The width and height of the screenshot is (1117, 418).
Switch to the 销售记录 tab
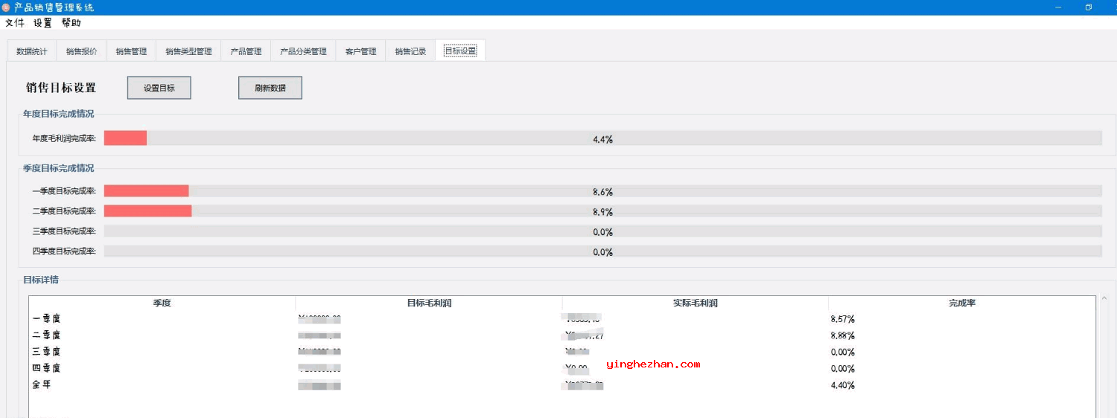coord(410,51)
